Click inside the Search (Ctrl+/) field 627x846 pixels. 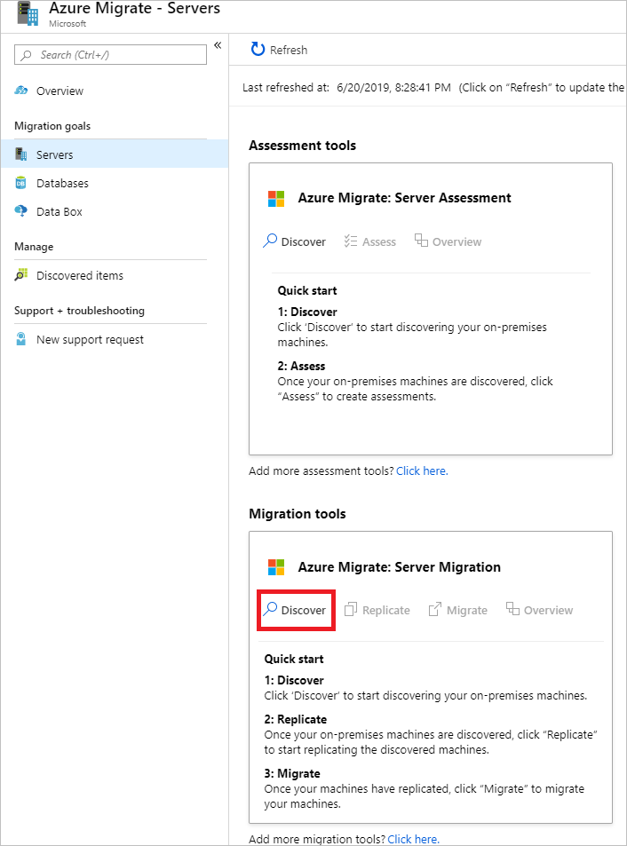109,55
